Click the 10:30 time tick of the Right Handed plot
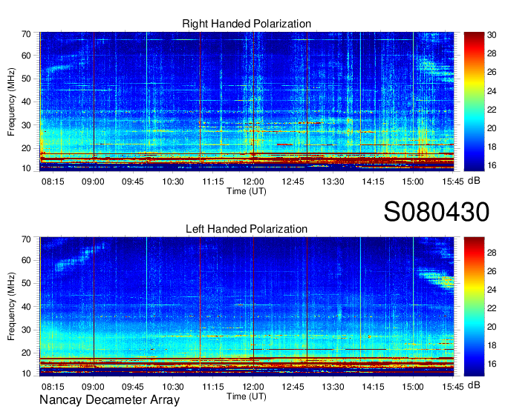Image resolution: width=505 pixels, height=409 pixels. pos(172,182)
